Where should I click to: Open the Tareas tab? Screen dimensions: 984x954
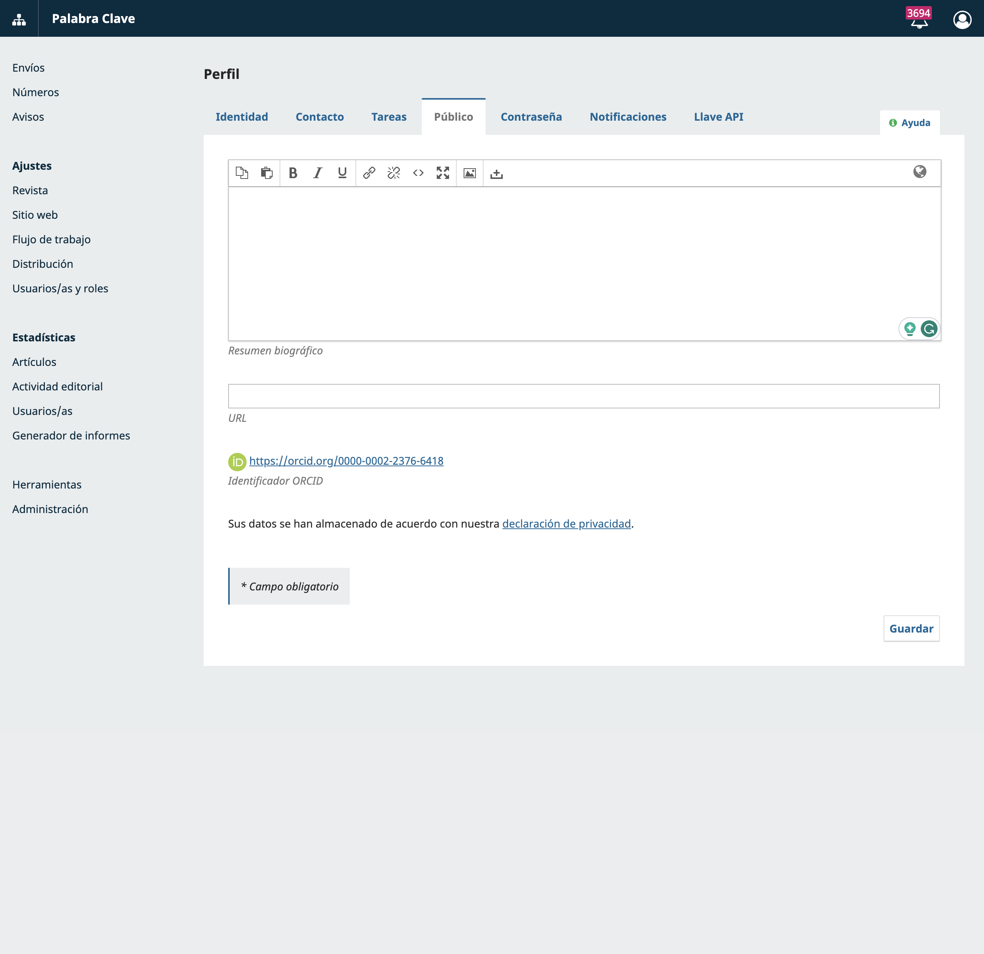tap(389, 117)
